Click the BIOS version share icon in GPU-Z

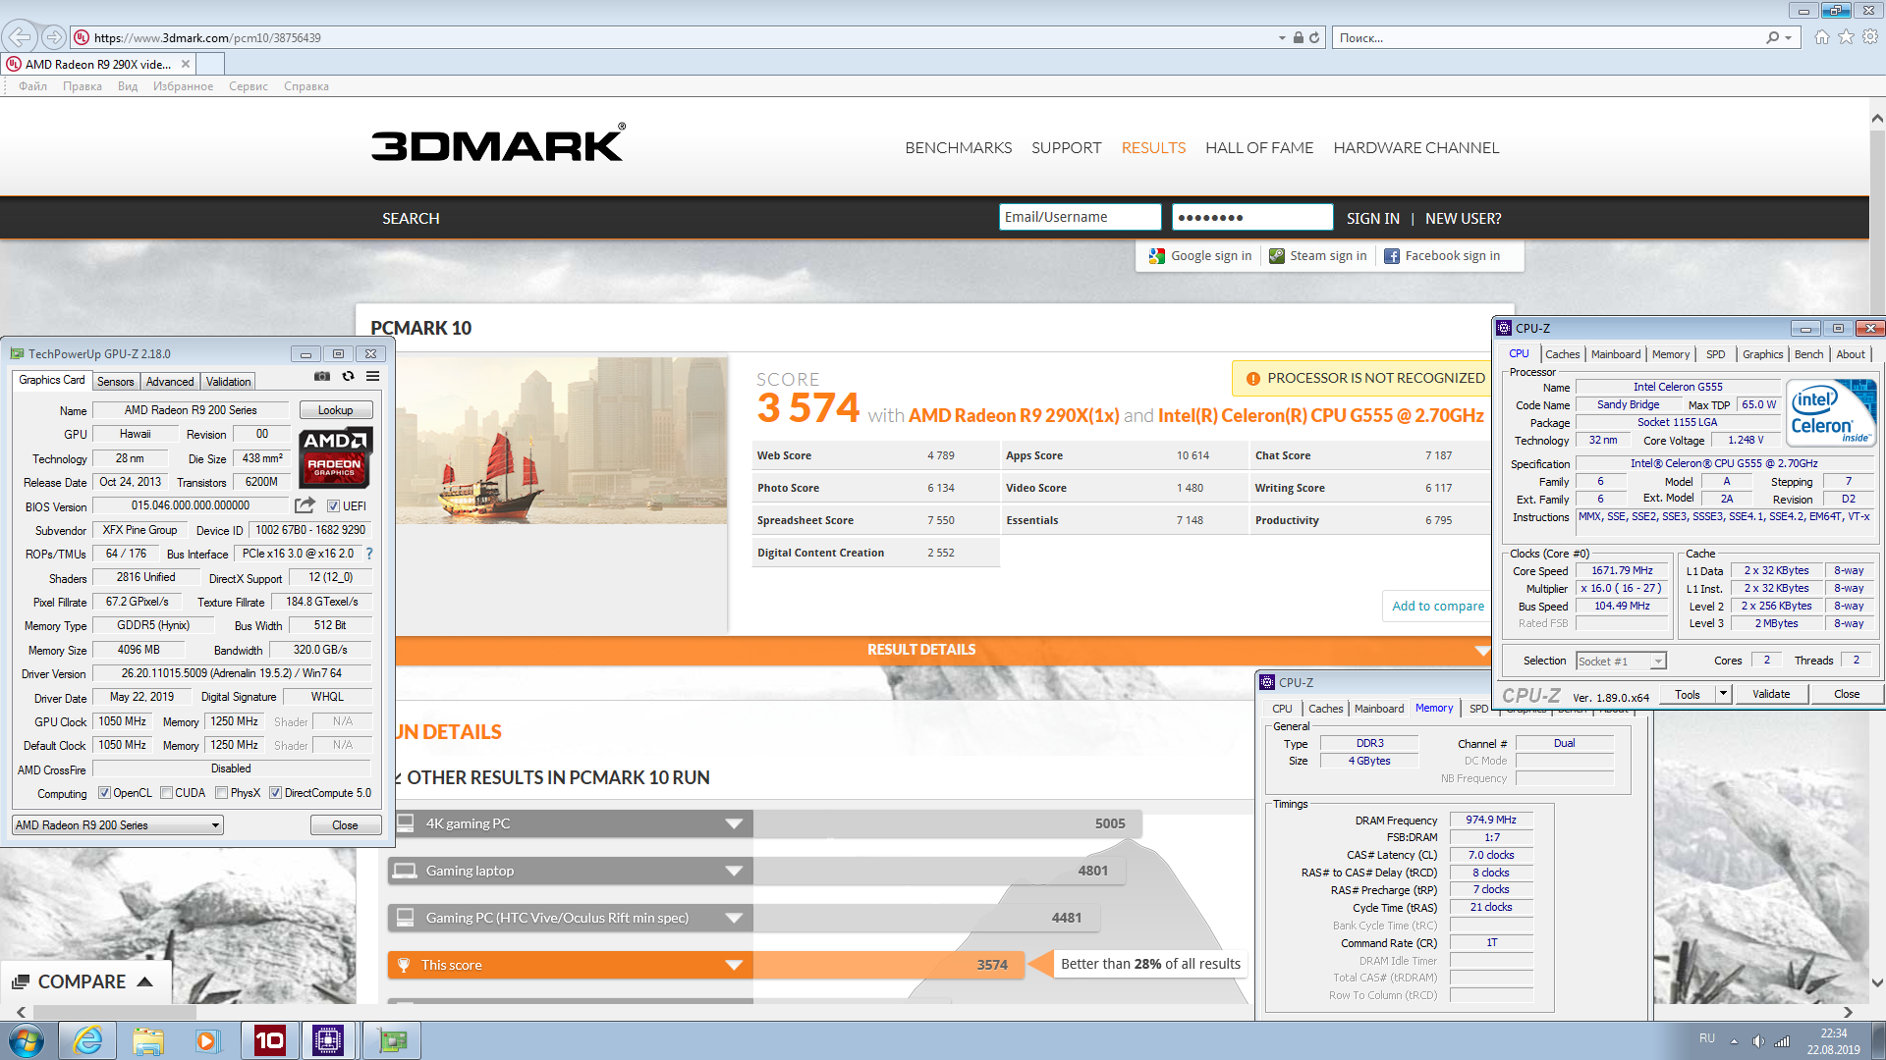click(x=305, y=505)
